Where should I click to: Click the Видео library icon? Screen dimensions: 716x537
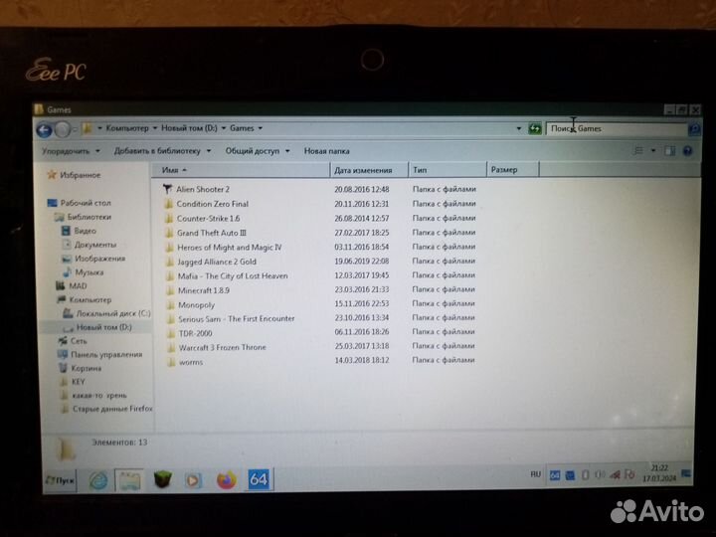66,231
